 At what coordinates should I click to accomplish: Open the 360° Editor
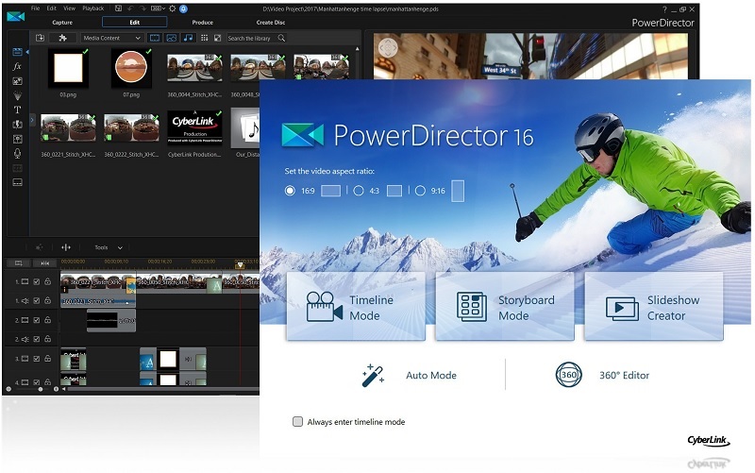[x=602, y=375]
